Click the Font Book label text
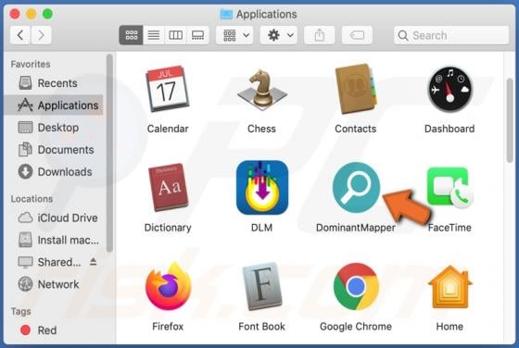The width and height of the screenshot is (519, 348). [261, 327]
